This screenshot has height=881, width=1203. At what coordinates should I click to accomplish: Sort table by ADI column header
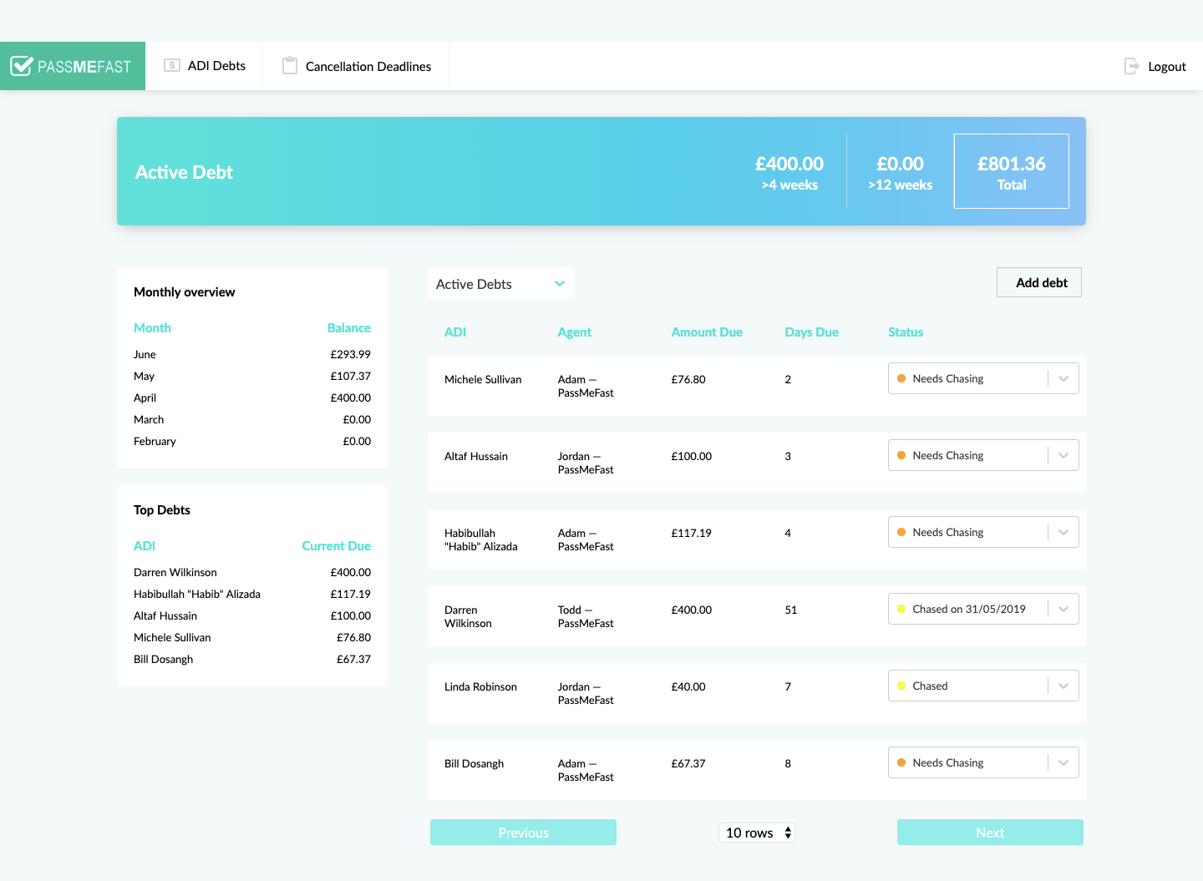(x=455, y=332)
